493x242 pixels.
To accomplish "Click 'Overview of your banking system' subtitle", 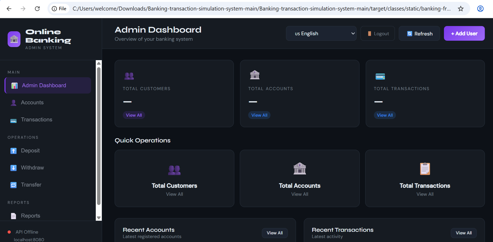I will pos(154,39).
